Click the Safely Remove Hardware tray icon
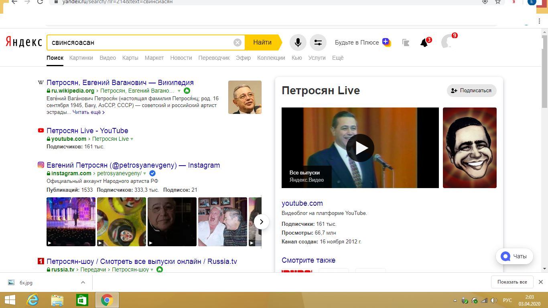The image size is (548, 308). pyautogui.click(x=465, y=300)
